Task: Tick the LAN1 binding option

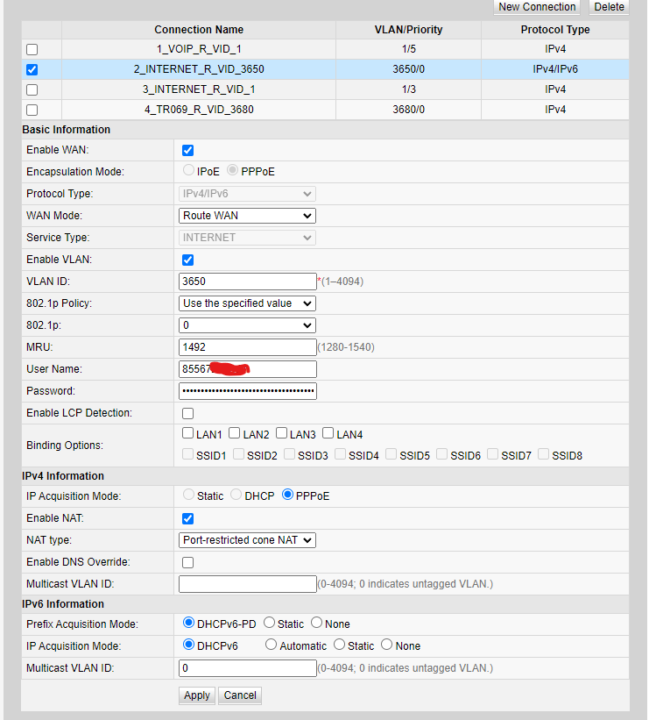Action: tap(188, 433)
